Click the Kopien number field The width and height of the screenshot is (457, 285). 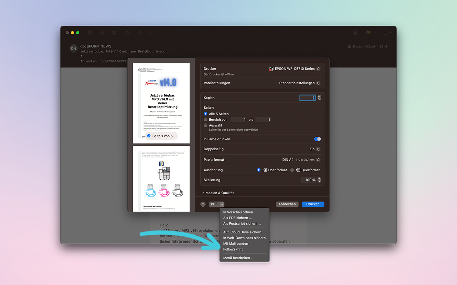click(308, 98)
